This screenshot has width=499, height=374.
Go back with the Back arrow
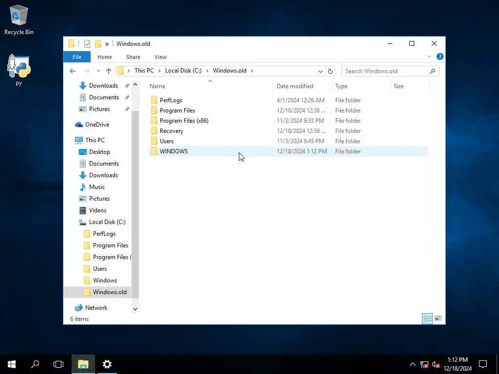[x=73, y=71]
